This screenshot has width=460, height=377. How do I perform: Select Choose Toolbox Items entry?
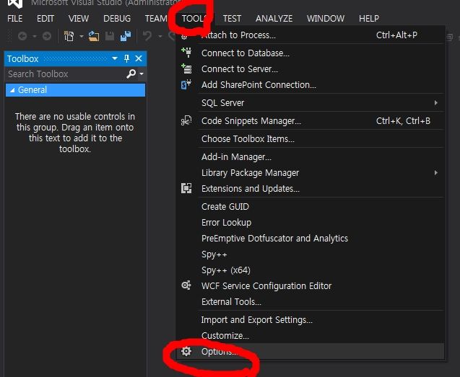[311, 139]
